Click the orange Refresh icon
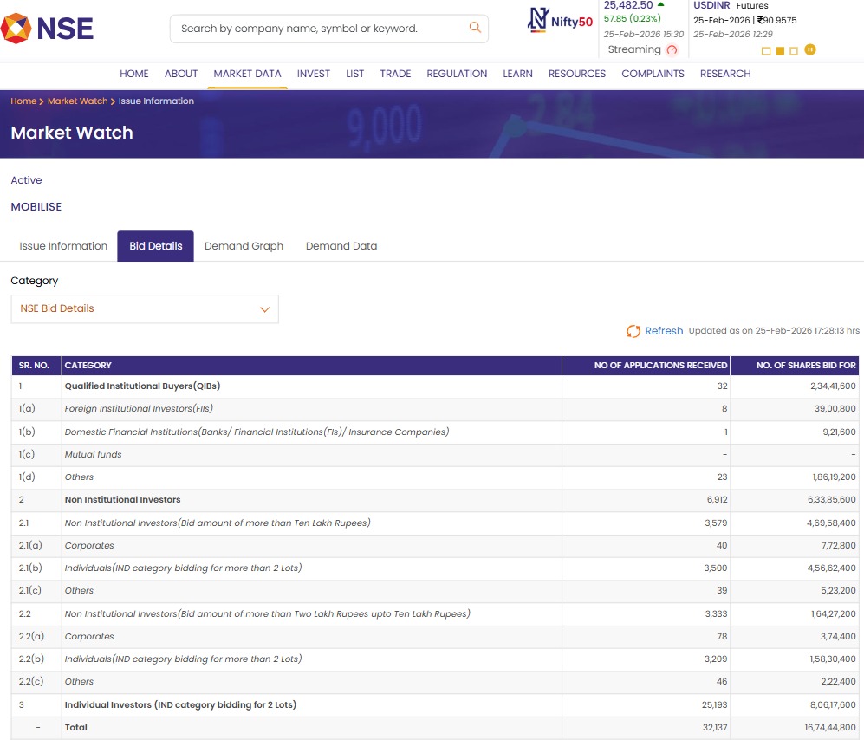This screenshot has width=864, height=740. [x=633, y=331]
